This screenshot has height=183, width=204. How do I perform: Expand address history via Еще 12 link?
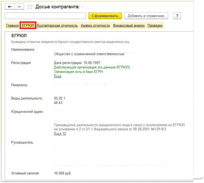pos(60,134)
